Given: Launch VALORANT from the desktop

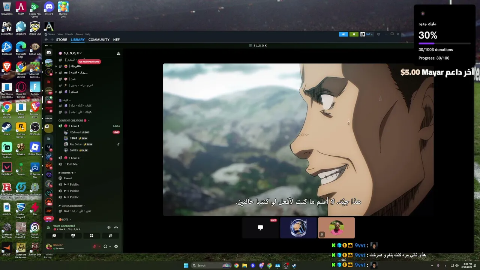Looking at the screenshot, I should tap(7, 169).
